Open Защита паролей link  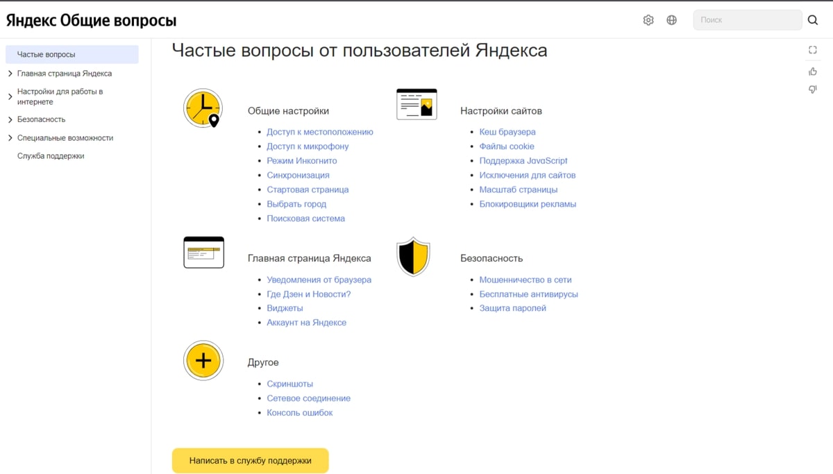(512, 308)
